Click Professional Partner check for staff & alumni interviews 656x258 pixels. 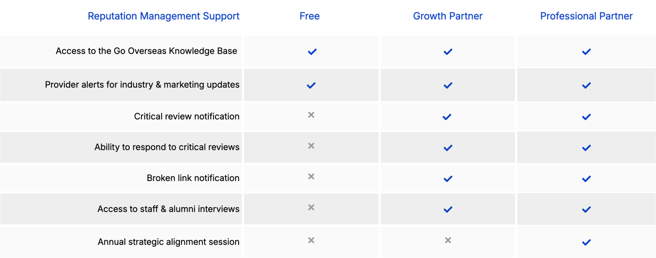pyautogui.click(x=586, y=210)
